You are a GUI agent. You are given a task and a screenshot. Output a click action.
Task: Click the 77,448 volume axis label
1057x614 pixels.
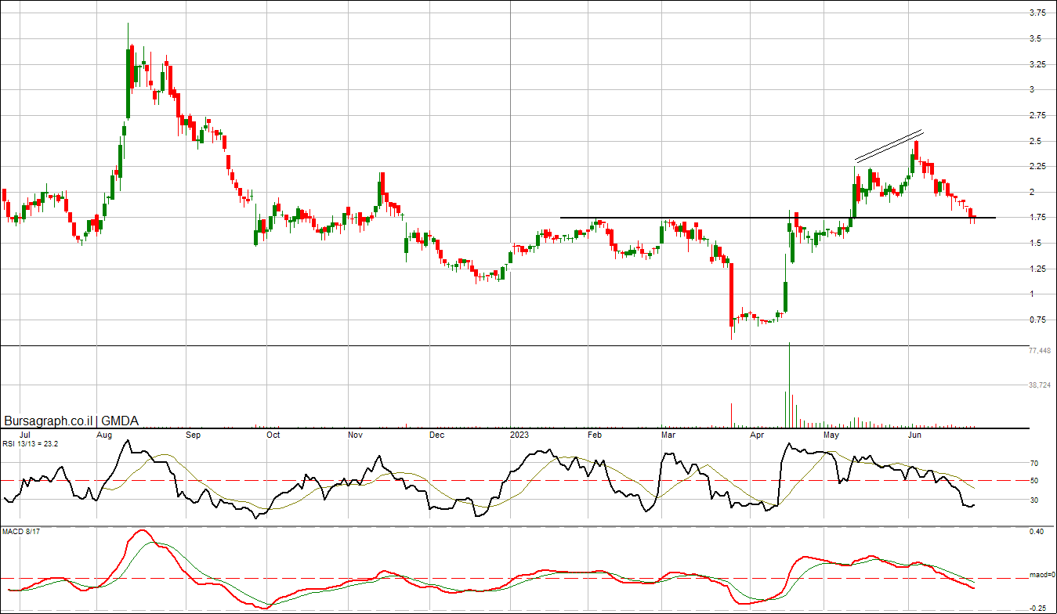[1039, 351]
